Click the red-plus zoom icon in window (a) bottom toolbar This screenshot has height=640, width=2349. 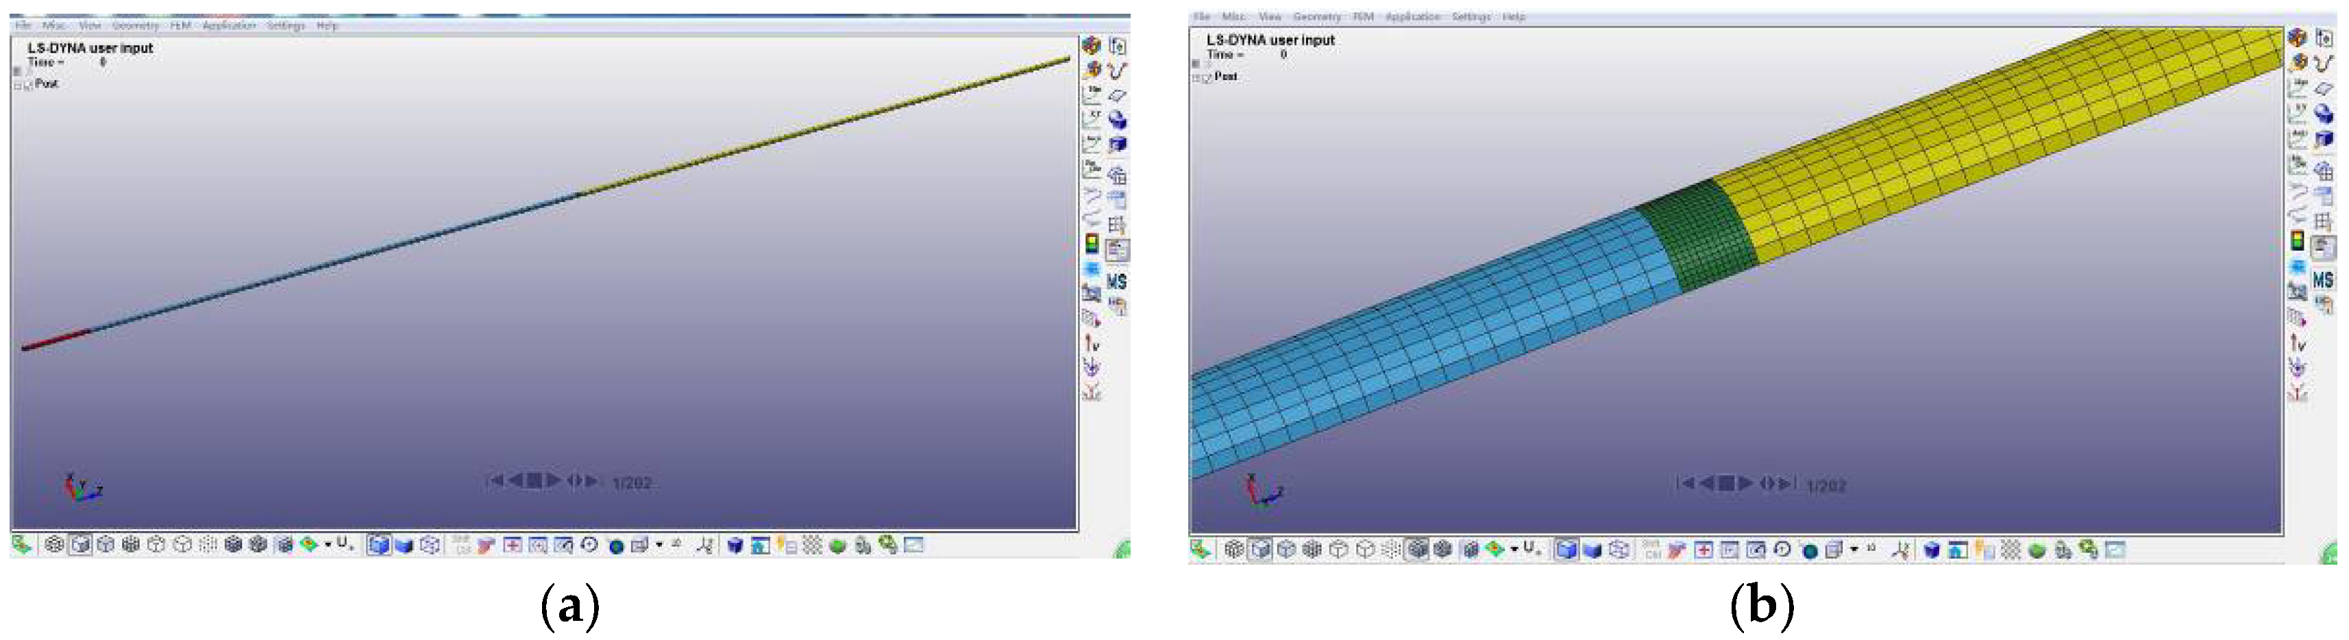tap(513, 546)
